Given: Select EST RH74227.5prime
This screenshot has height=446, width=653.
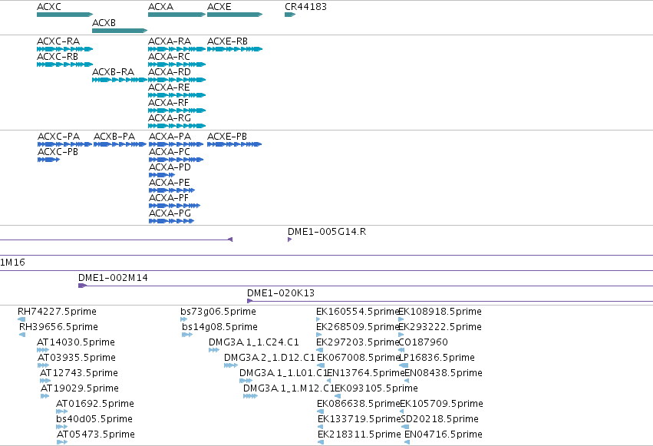Looking at the screenshot, I should [x=21, y=319].
